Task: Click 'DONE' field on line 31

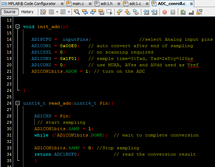Action: (x=97, y=135)
